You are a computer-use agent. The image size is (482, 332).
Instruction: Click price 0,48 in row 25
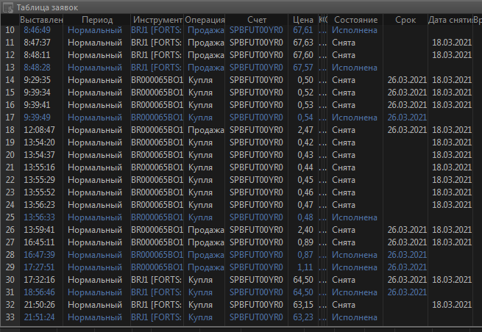305,217
